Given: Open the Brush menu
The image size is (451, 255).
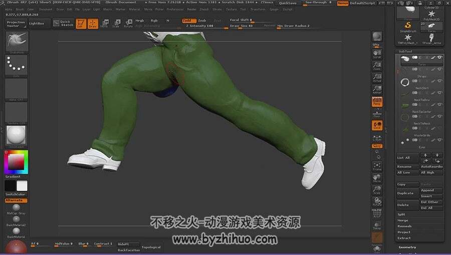Looking at the screenshot, I should point(20,10).
